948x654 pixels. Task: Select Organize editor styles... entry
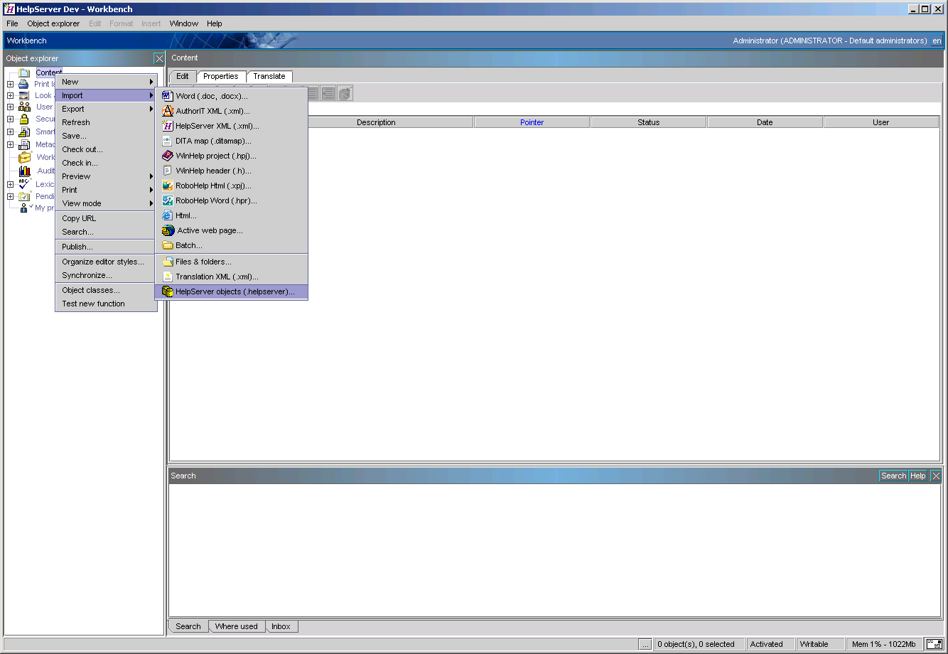(x=106, y=262)
